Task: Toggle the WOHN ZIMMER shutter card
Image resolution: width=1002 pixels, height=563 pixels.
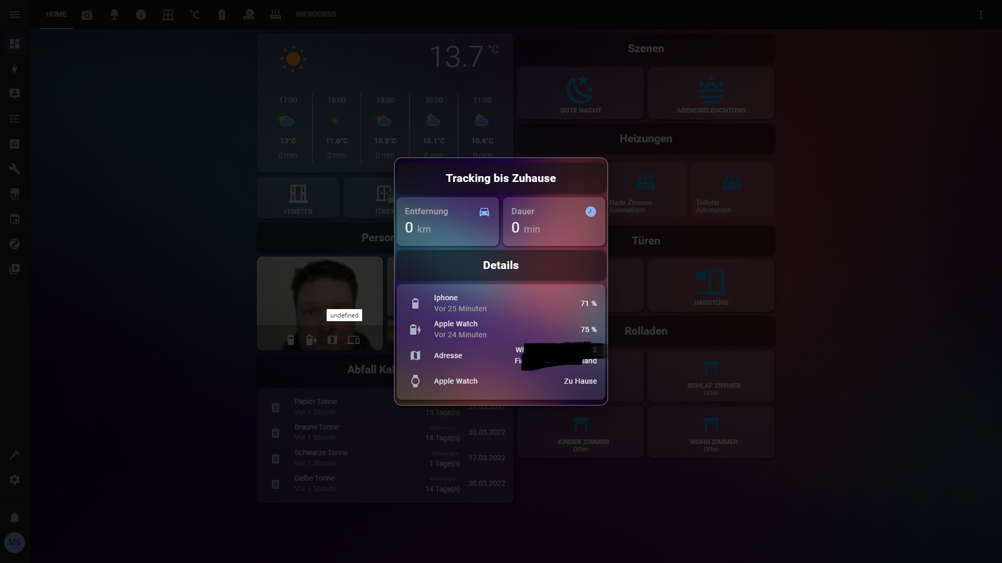Action: tap(711, 433)
